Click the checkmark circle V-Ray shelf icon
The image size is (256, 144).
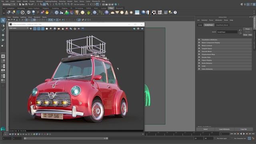tap(22, 12)
